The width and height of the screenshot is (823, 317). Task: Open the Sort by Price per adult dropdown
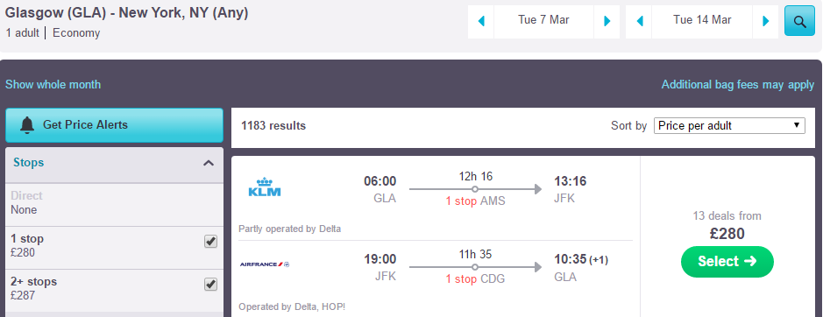click(729, 125)
